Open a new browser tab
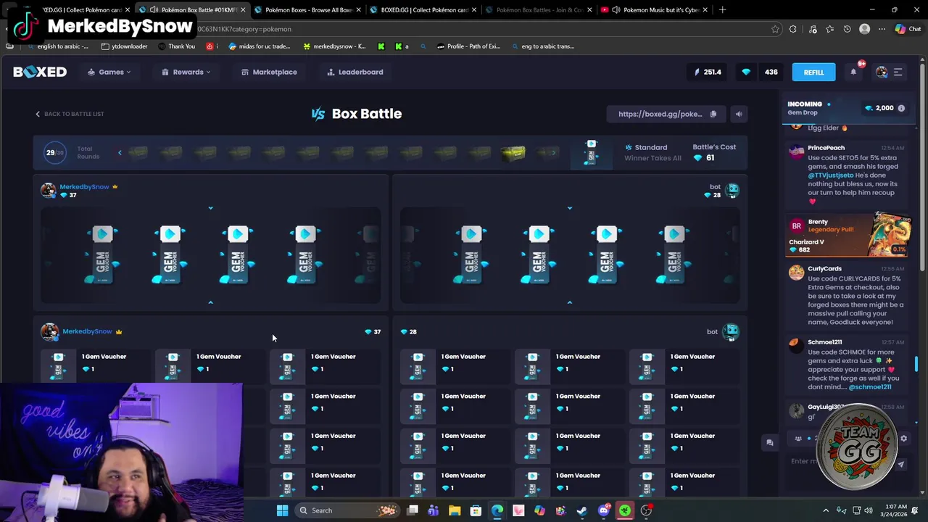The width and height of the screenshot is (928, 522). 722,9
